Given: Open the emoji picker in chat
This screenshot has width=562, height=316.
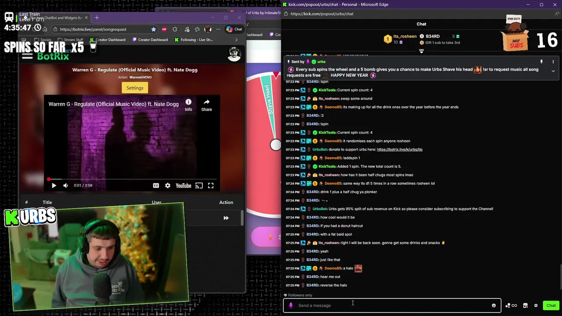Looking at the screenshot, I should (494, 305).
